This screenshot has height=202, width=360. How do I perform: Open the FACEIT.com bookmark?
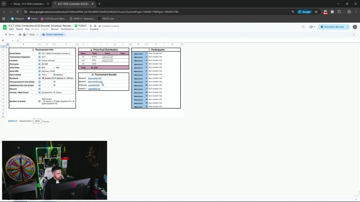click(x=106, y=19)
